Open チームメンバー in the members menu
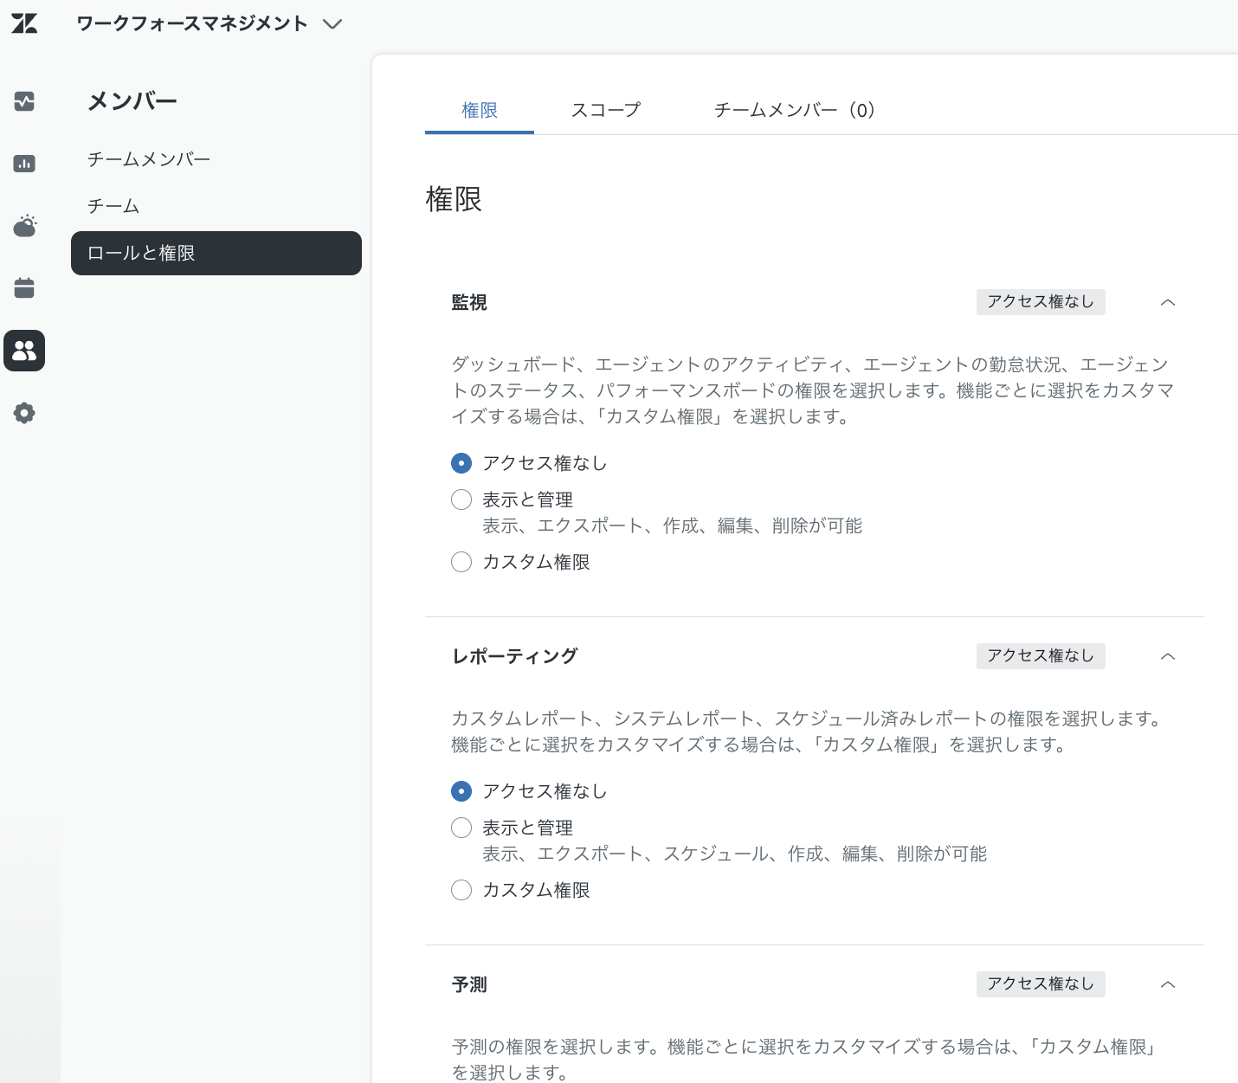The image size is (1238, 1083). click(149, 159)
